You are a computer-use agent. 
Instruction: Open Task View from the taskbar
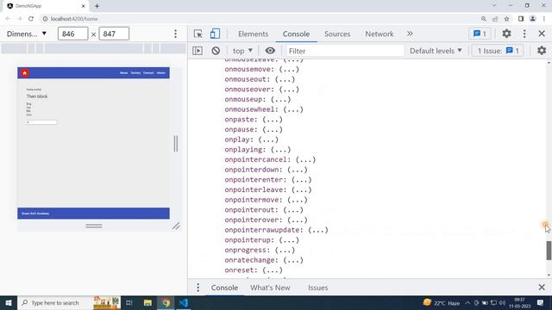tap(129, 302)
